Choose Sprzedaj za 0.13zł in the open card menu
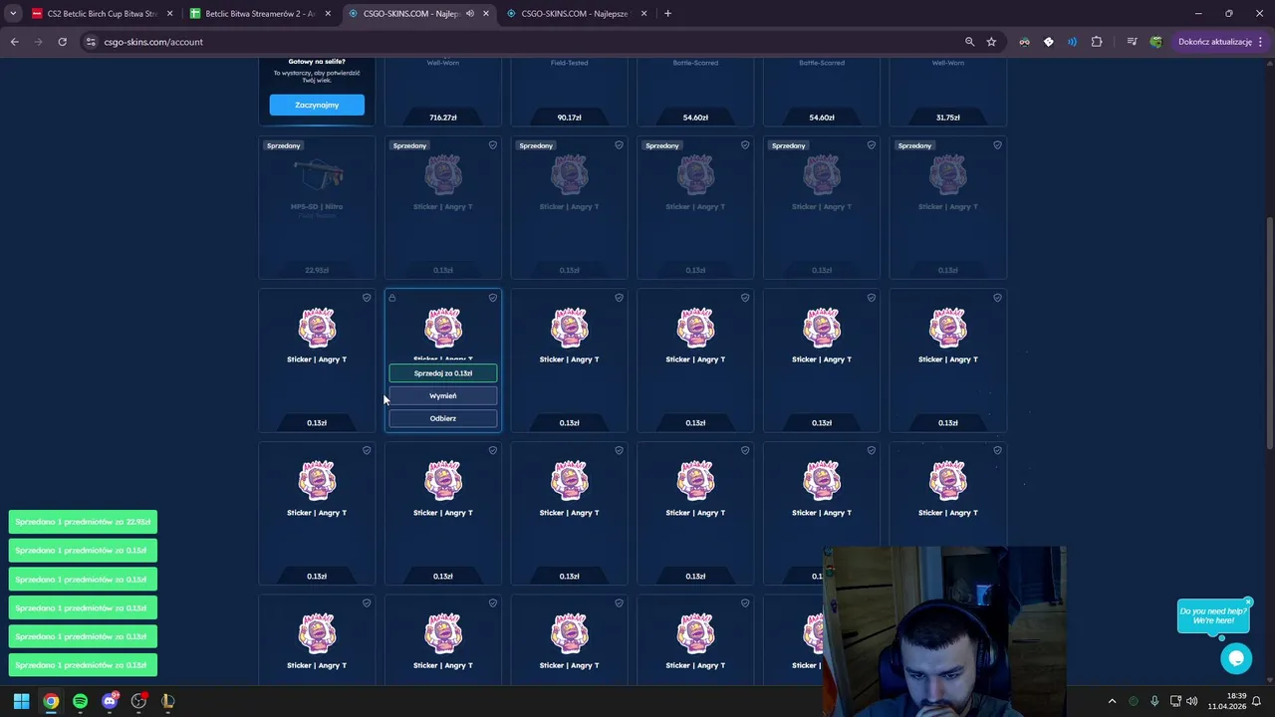Image resolution: width=1275 pixels, height=717 pixels. 443,373
